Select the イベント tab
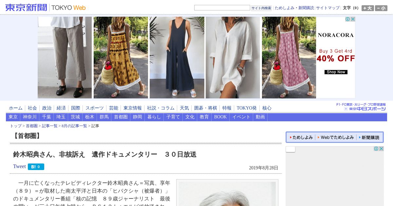 coord(241,117)
